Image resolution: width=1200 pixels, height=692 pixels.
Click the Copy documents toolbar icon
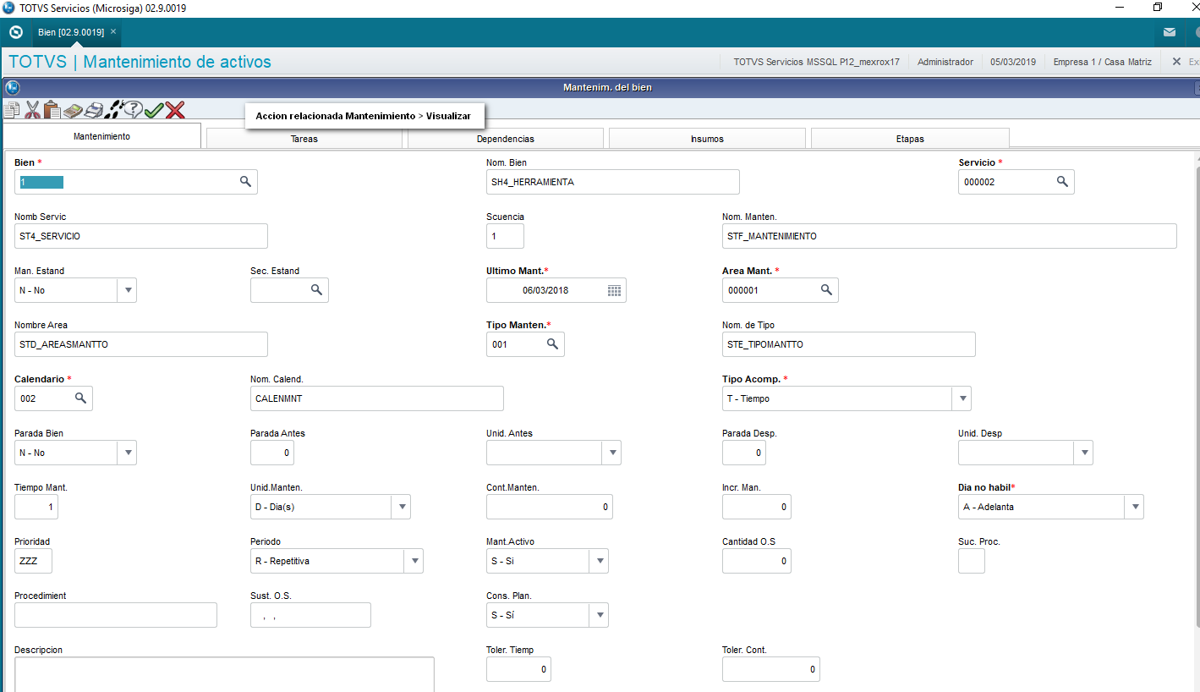tap(12, 110)
